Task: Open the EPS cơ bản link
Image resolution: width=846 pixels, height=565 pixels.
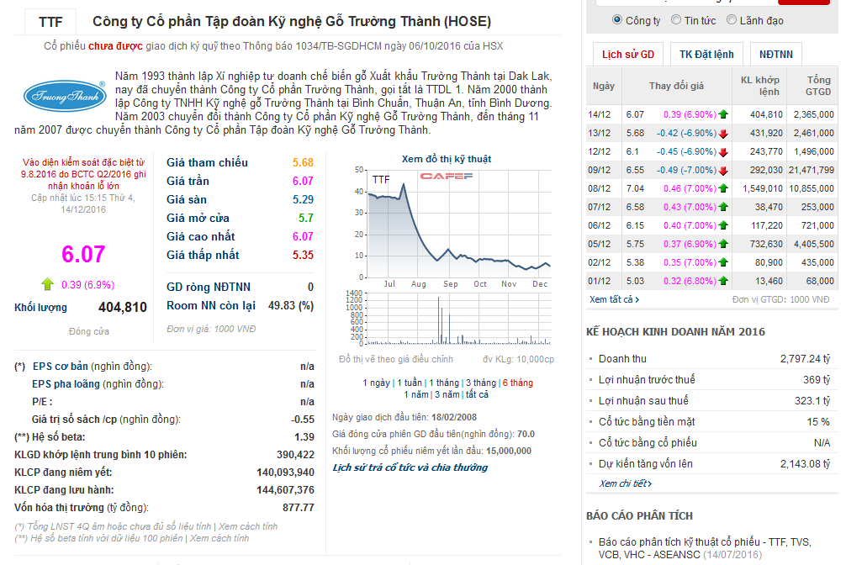Action: click(60, 367)
